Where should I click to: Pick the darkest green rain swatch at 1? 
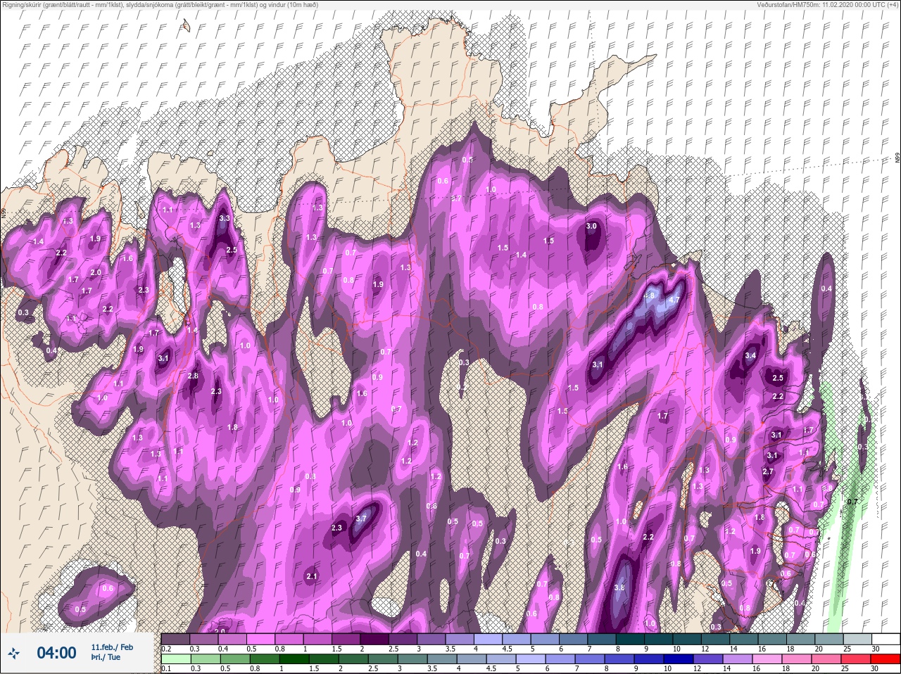(x=294, y=659)
